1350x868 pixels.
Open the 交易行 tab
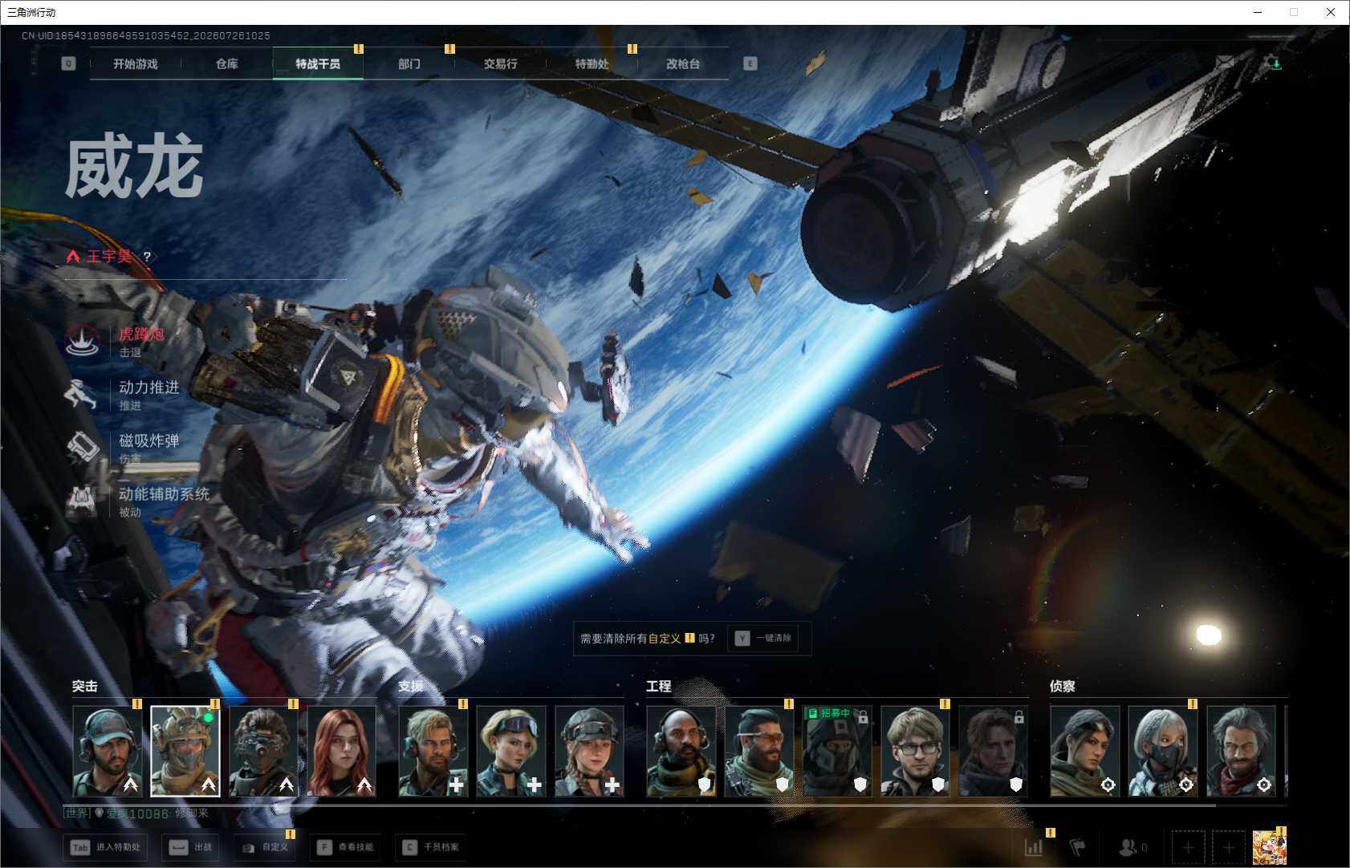(500, 63)
